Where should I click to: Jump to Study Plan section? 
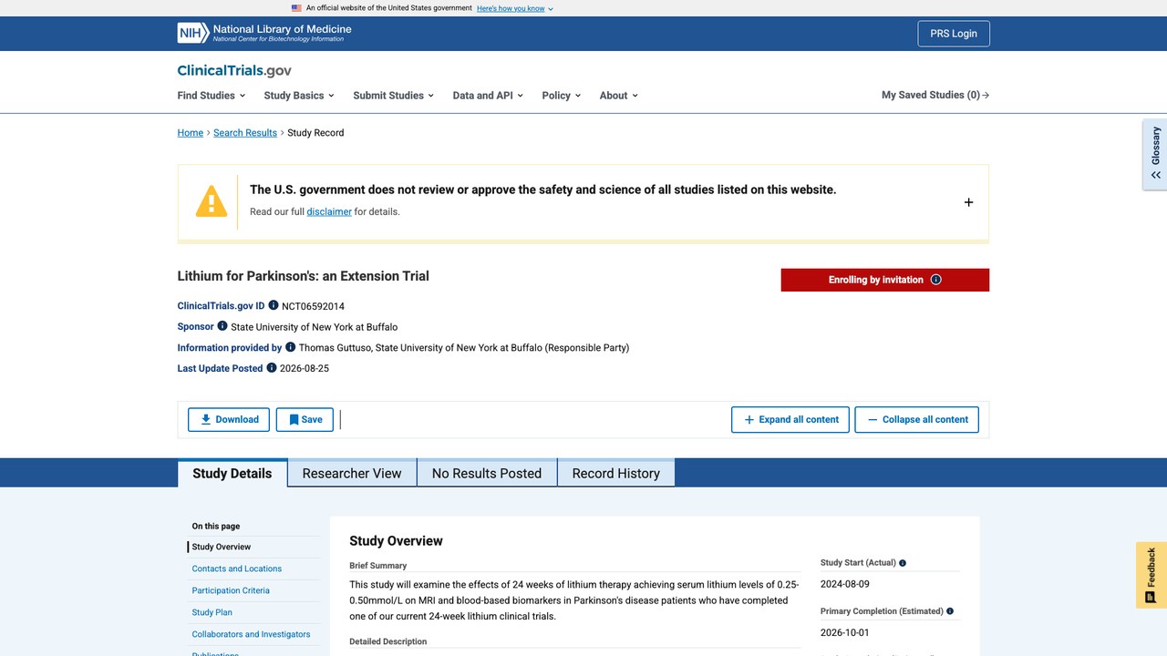coord(212,612)
